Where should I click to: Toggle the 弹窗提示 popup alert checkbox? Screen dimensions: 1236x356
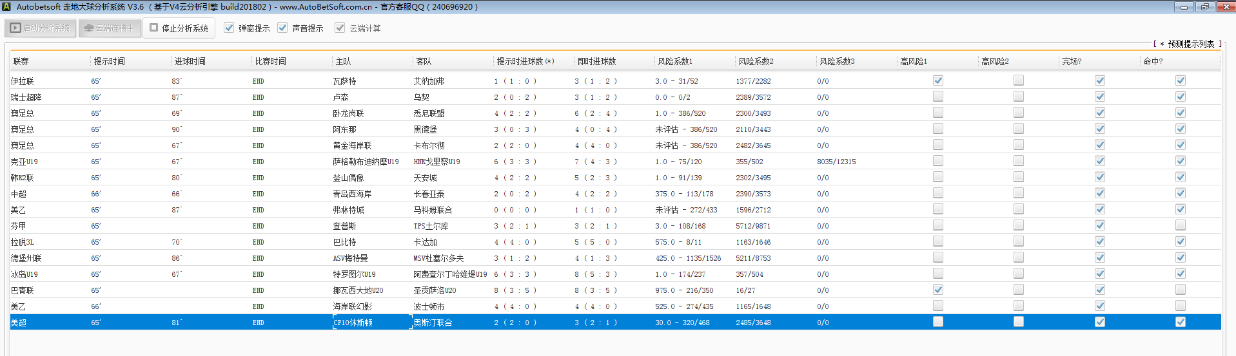[229, 28]
